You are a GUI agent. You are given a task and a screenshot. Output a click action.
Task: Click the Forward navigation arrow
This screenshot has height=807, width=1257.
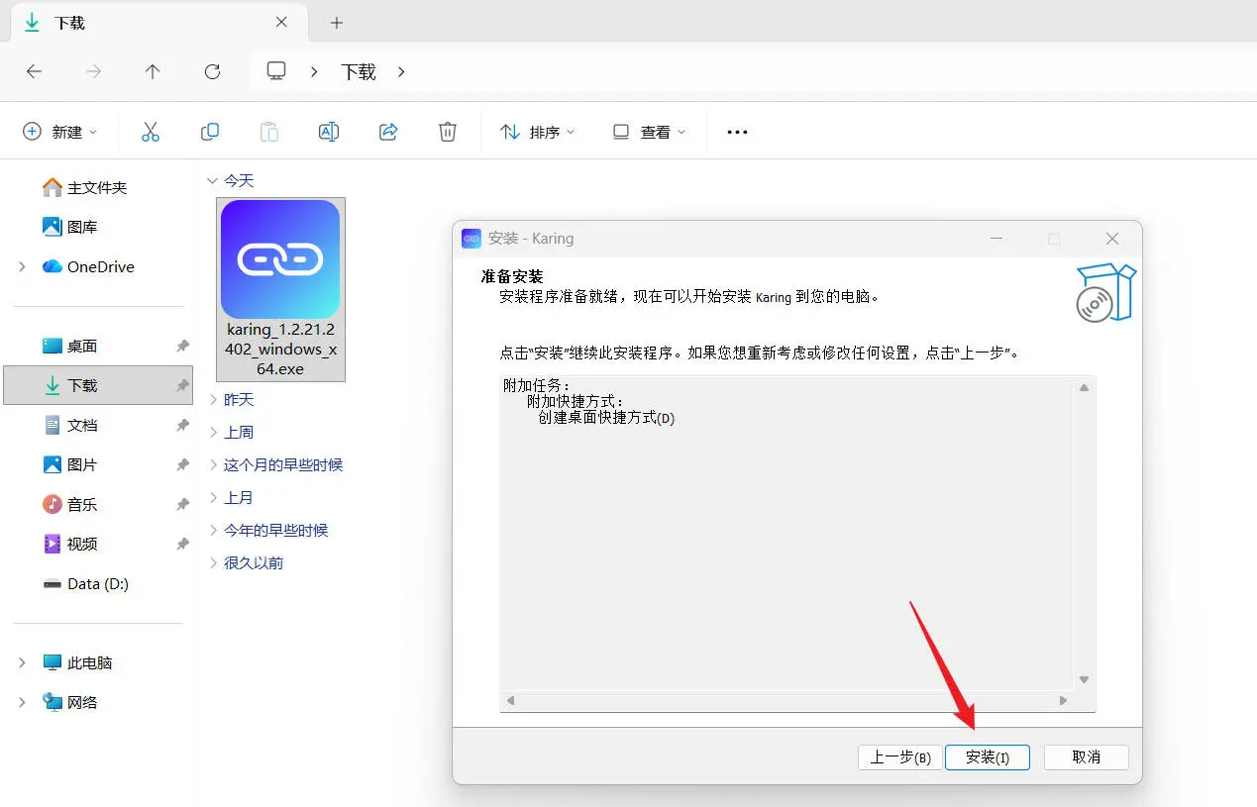pos(93,71)
